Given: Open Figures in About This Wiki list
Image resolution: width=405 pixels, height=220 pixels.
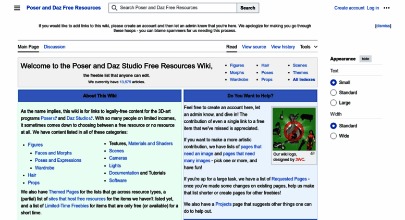Looking at the screenshot, I should tap(35, 145).
